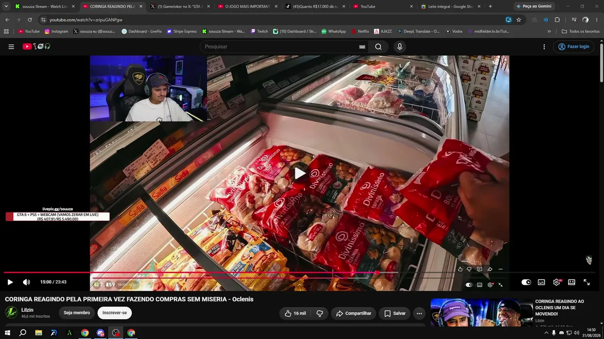Open YouTube settings three-dot menu

pyautogui.click(x=544, y=47)
